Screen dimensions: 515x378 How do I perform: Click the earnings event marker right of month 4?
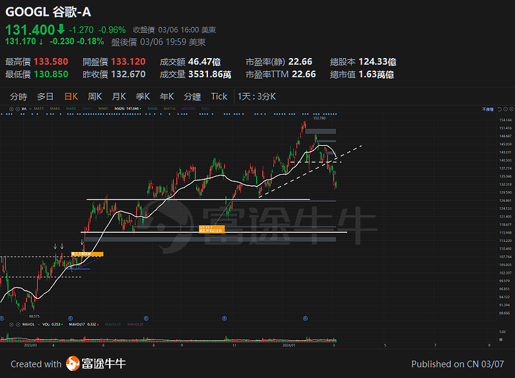click(70, 318)
